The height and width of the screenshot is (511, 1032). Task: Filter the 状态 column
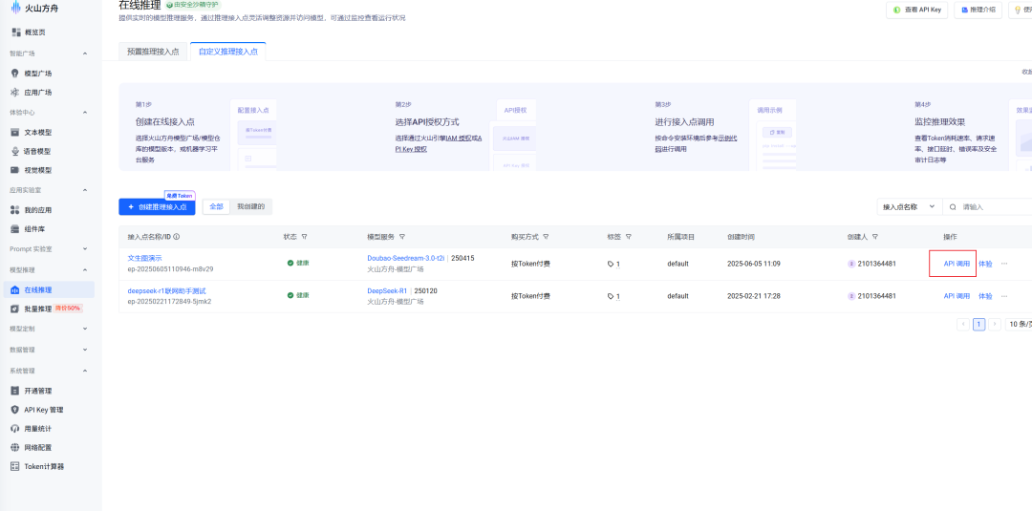click(x=304, y=237)
